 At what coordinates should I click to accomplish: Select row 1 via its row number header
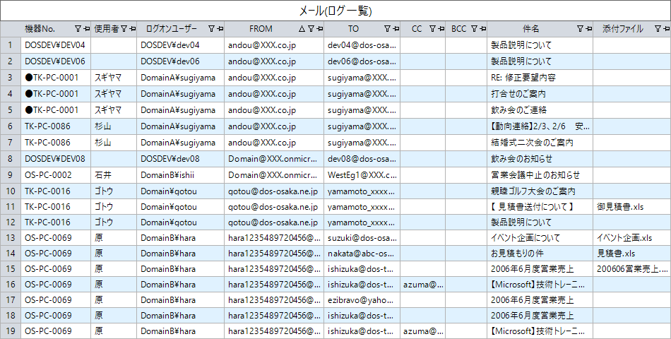pos(11,45)
